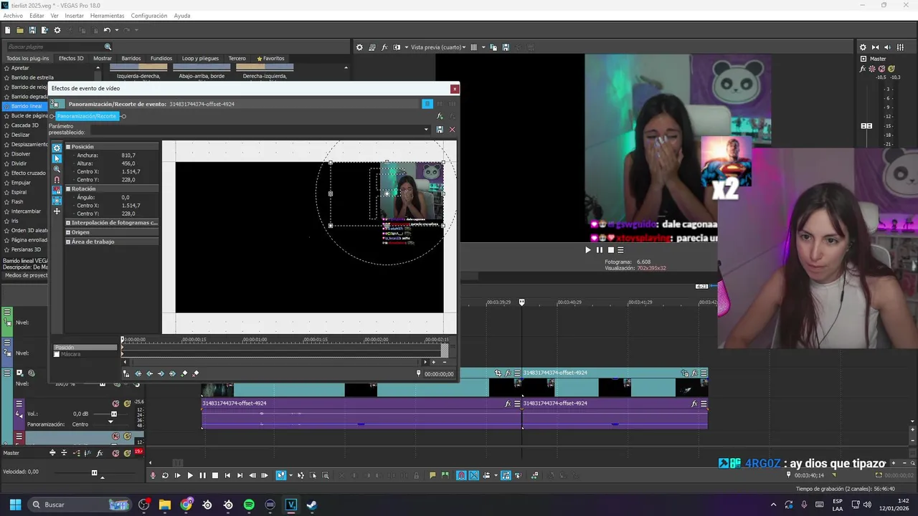Stop playback in main transport bar
Screen dimensions: 918x516
point(214,475)
